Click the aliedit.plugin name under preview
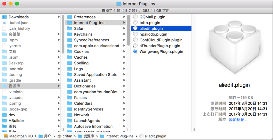This screenshot has width=273, height=140. click(234, 85)
